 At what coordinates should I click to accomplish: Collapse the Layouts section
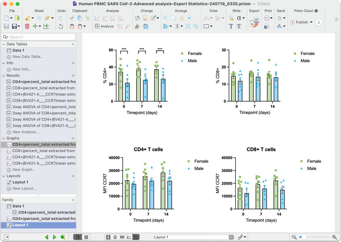[3, 176]
